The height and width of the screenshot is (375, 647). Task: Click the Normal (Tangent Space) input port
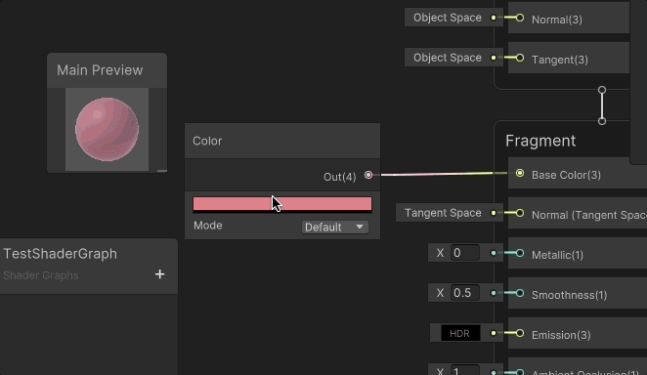coord(520,213)
